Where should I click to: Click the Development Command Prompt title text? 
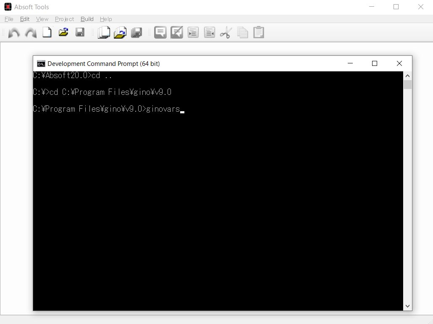coord(104,64)
